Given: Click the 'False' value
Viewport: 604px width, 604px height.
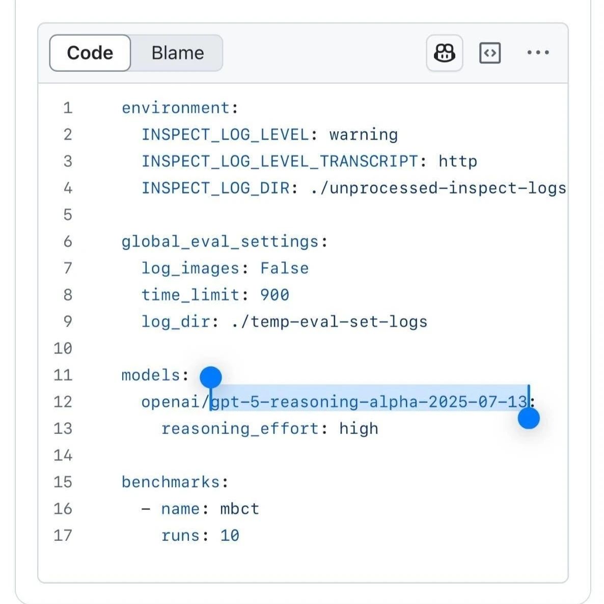Looking at the screenshot, I should 284,268.
